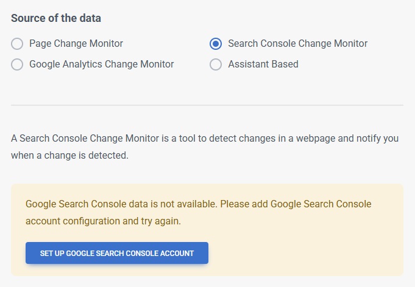Click 'when a change is detected' description line
Screen dimensions: 415x287
pyautogui.click(x=69, y=156)
